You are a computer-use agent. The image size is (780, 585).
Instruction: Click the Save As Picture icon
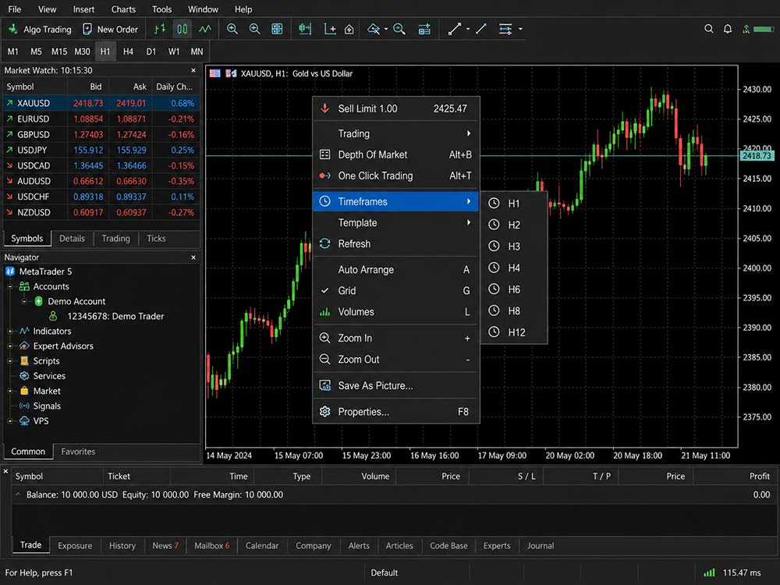click(x=324, y=385)
